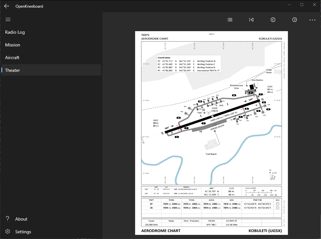Go back using the title bar arrow

click(7, 6)
